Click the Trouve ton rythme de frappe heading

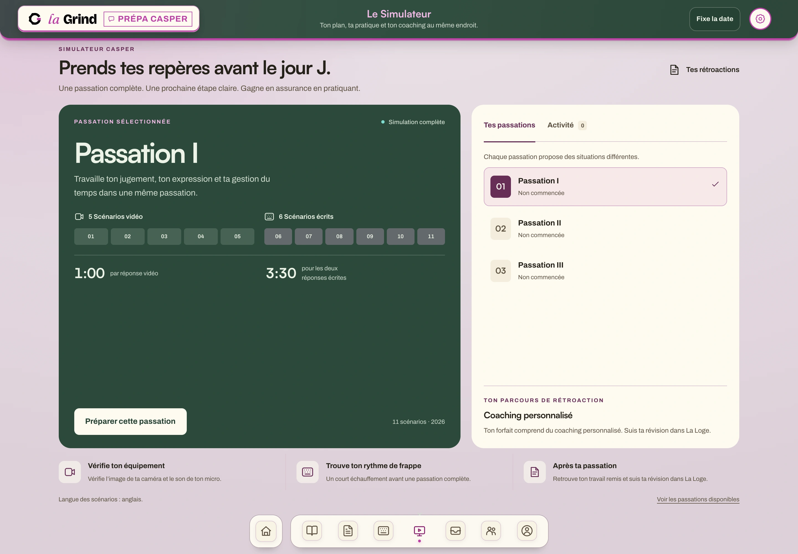coord(374,466)
